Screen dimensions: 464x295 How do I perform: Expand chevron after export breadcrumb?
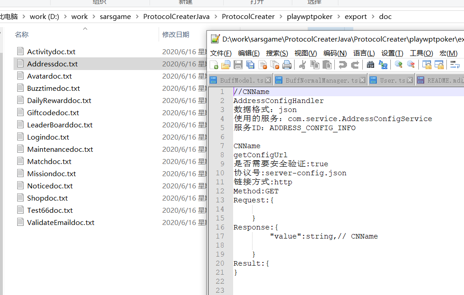[x=373, y=17]
